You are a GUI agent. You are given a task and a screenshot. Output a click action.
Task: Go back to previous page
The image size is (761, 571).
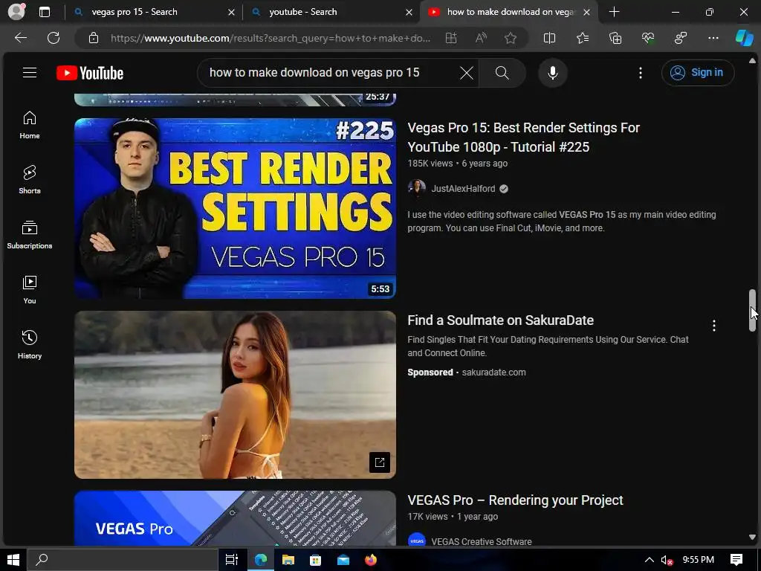(20, 38)
